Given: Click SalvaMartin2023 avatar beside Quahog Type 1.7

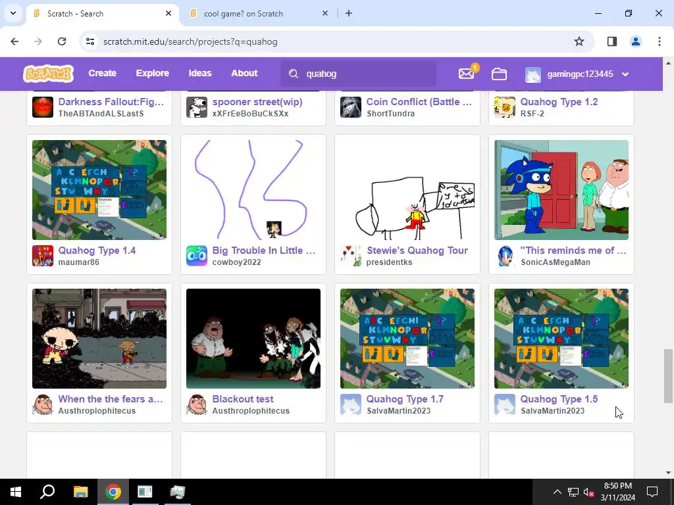Looking at the screenshot, I should point(351,404).
